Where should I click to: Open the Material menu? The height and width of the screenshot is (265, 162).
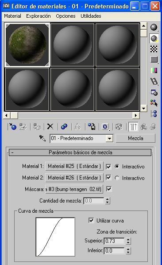click(13, 16)
